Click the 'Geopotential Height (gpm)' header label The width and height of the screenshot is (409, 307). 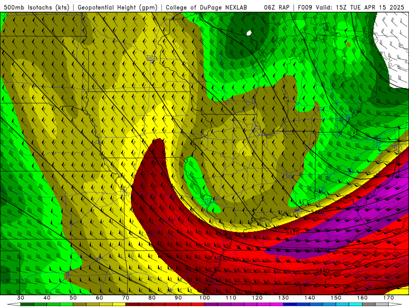[x=118, y=8]
